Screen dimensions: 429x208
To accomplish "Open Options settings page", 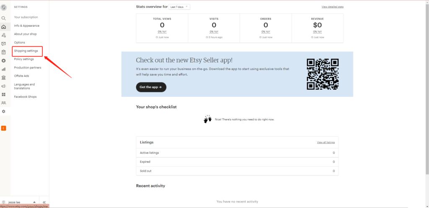I will click(19, 43).
